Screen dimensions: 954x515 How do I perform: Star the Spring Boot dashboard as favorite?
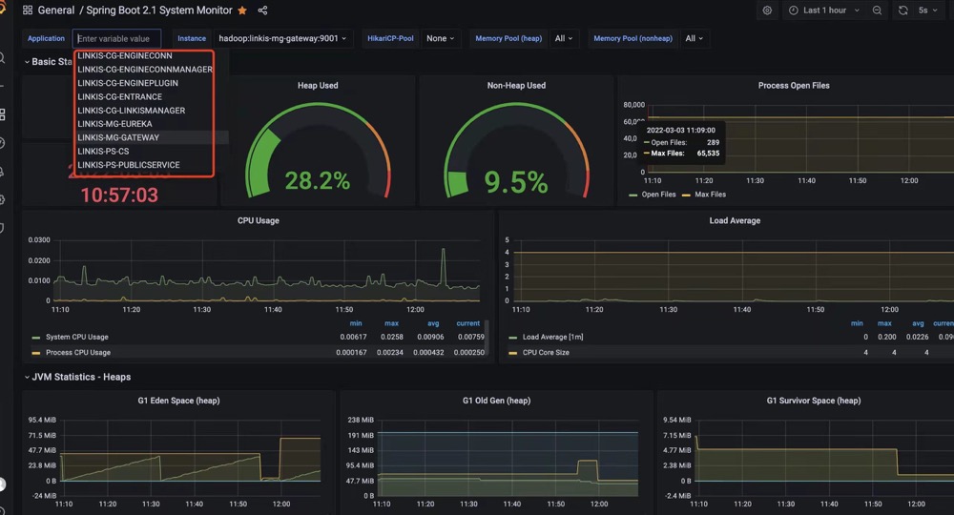tap(242, 10)
